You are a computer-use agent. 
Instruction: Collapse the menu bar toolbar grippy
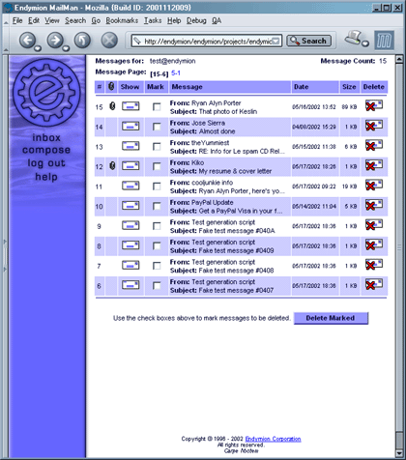click(x=6, y=21)
